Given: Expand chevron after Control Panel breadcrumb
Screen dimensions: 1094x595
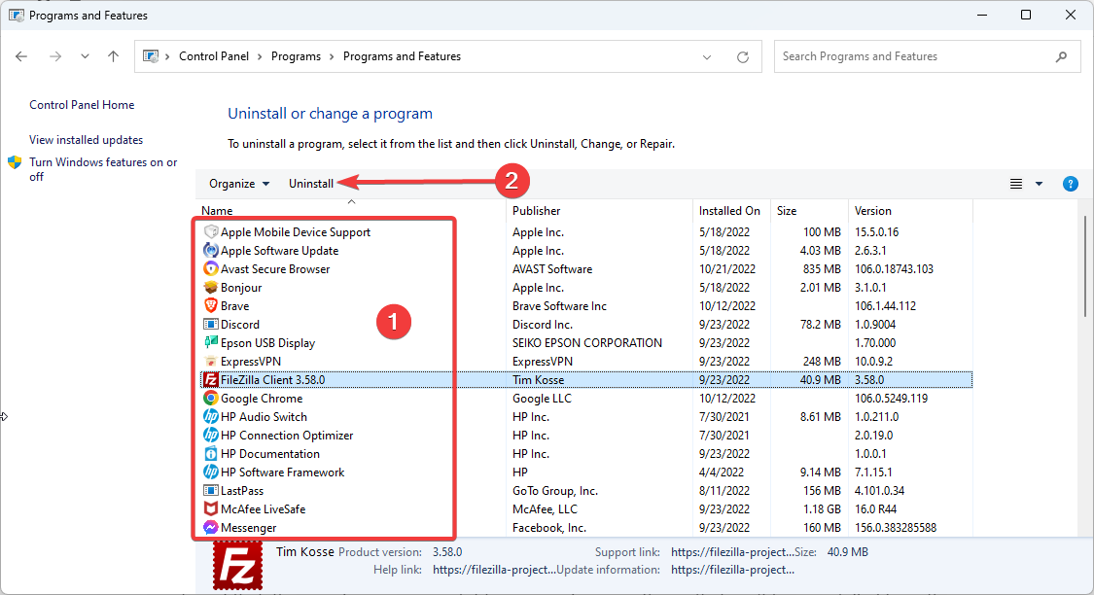Looking at the screenshot, I should (261, 56).
